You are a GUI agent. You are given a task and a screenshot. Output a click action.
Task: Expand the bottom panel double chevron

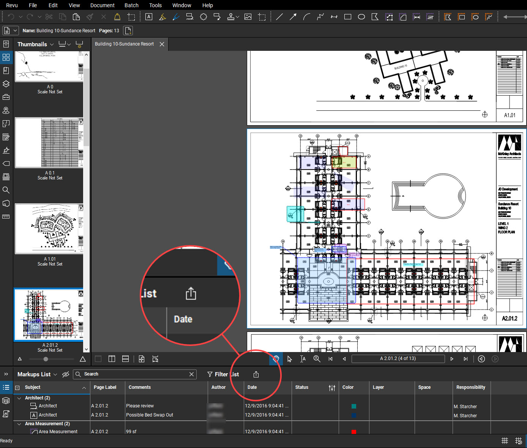[x=6, y=374]
